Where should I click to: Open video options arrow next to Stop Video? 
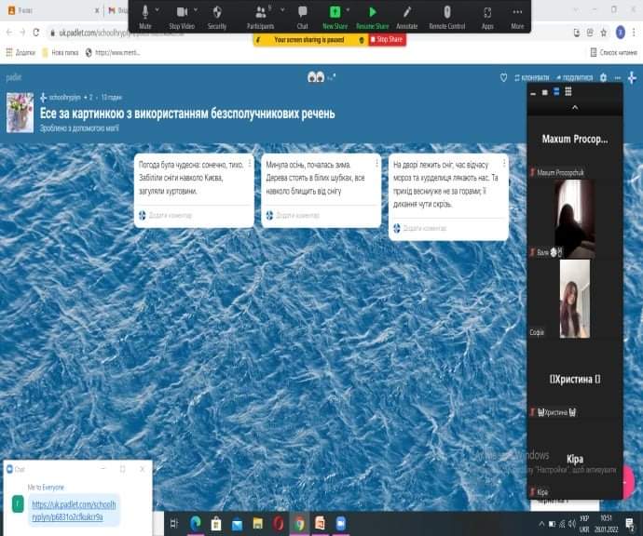click(x=196, y=10)
